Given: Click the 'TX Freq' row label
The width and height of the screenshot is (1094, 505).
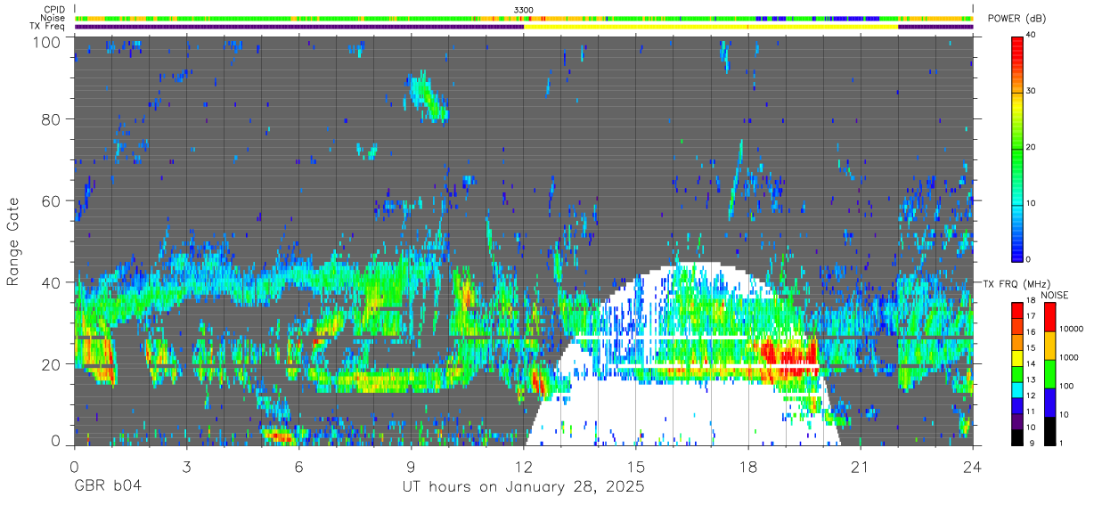Looking at the screenshot, I should pos(49,27).
